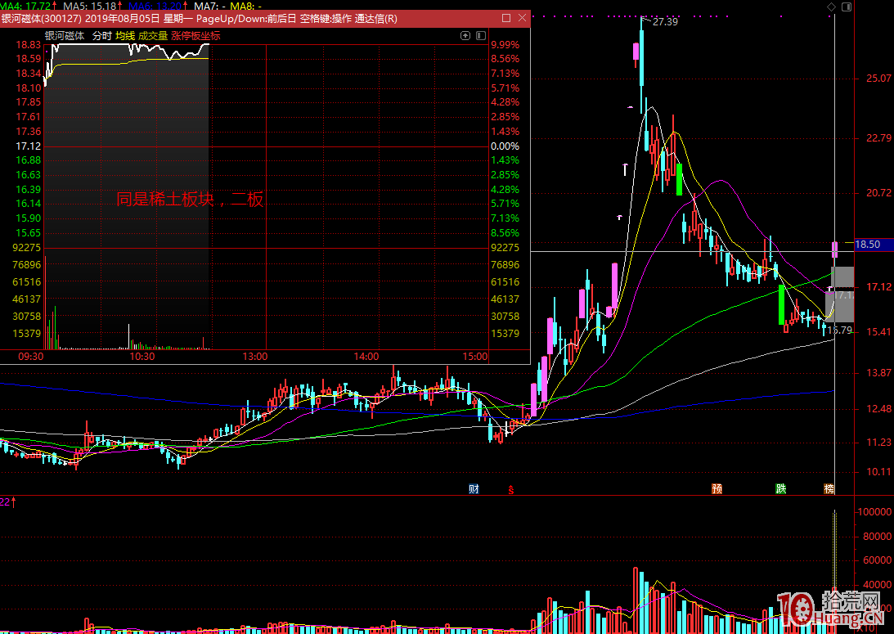Maximize the intraday popup window
The height and width of the screenshot is (634, 894).
(506, 18)
